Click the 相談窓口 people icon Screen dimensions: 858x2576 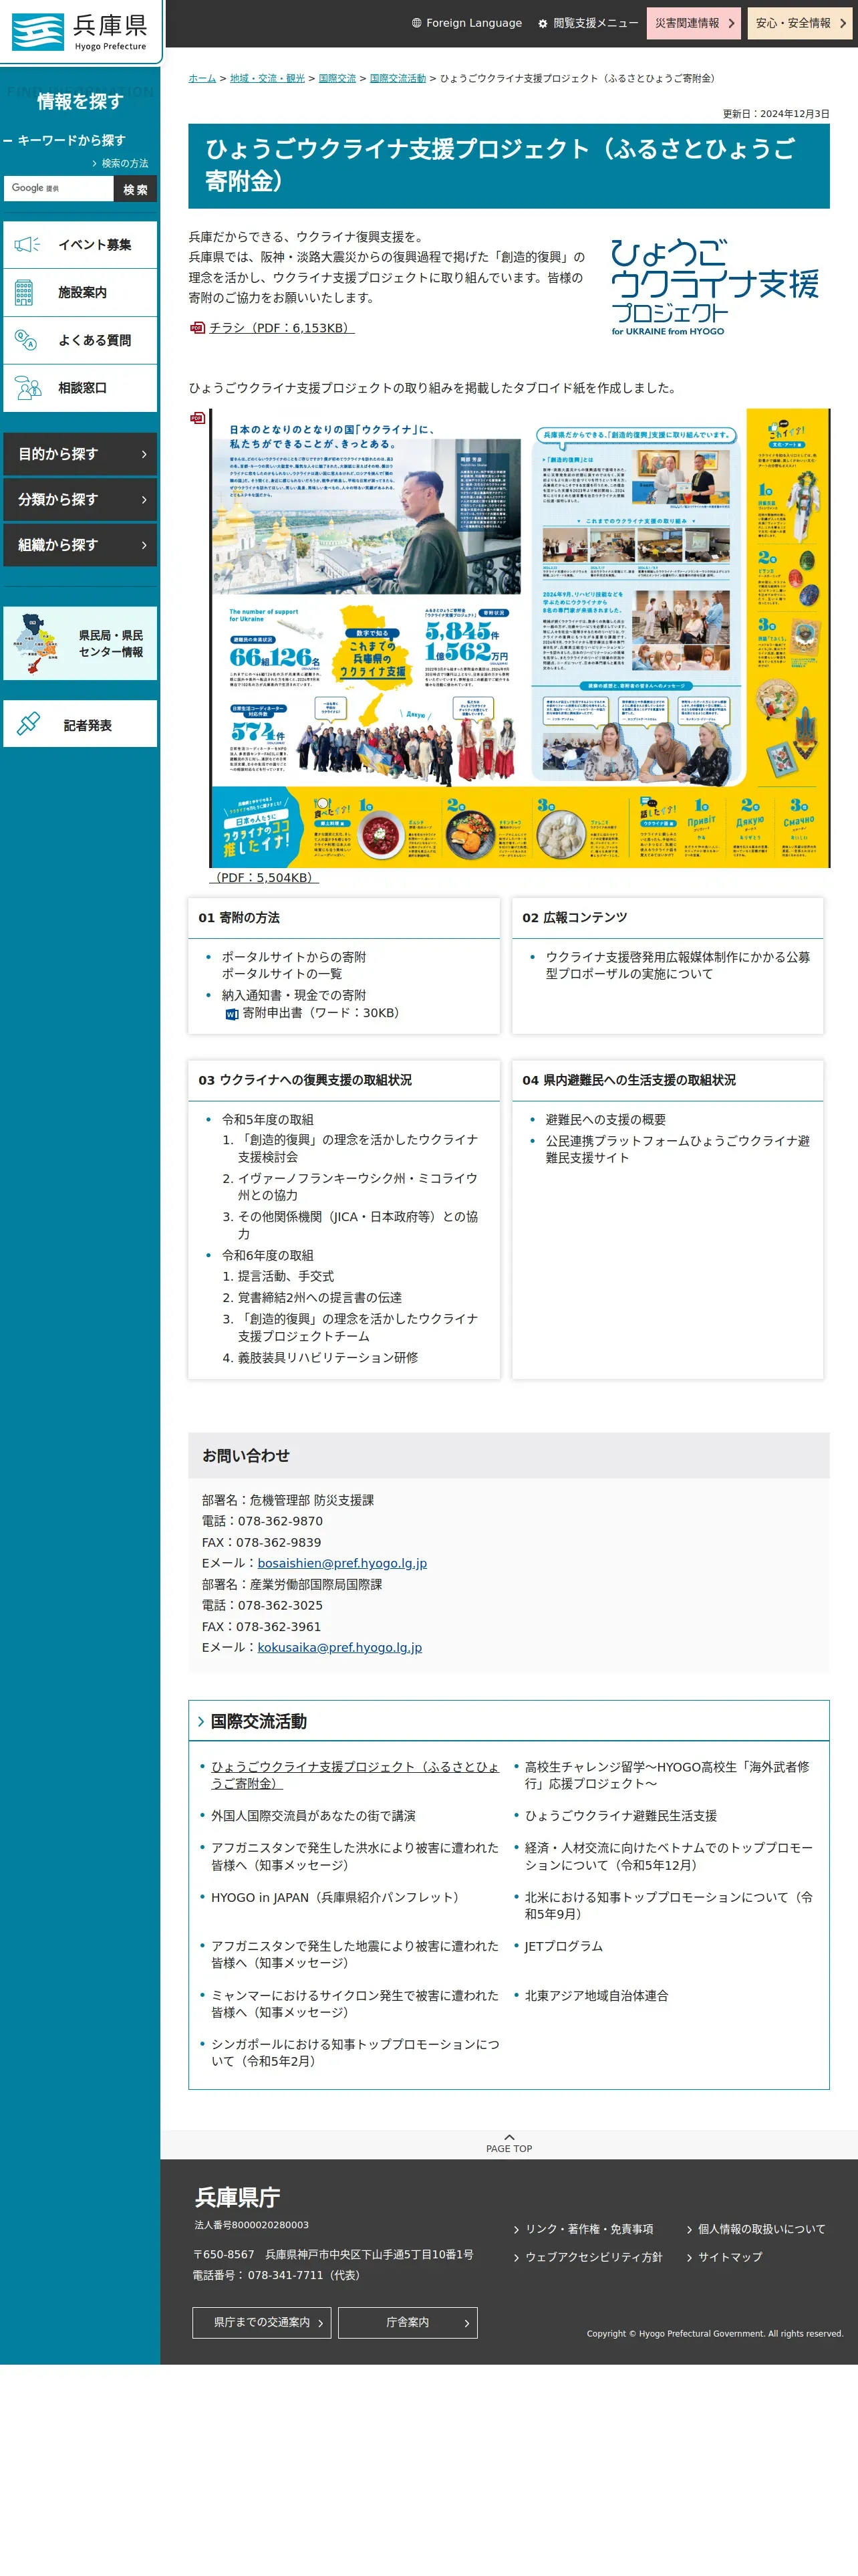pos(28,388)
